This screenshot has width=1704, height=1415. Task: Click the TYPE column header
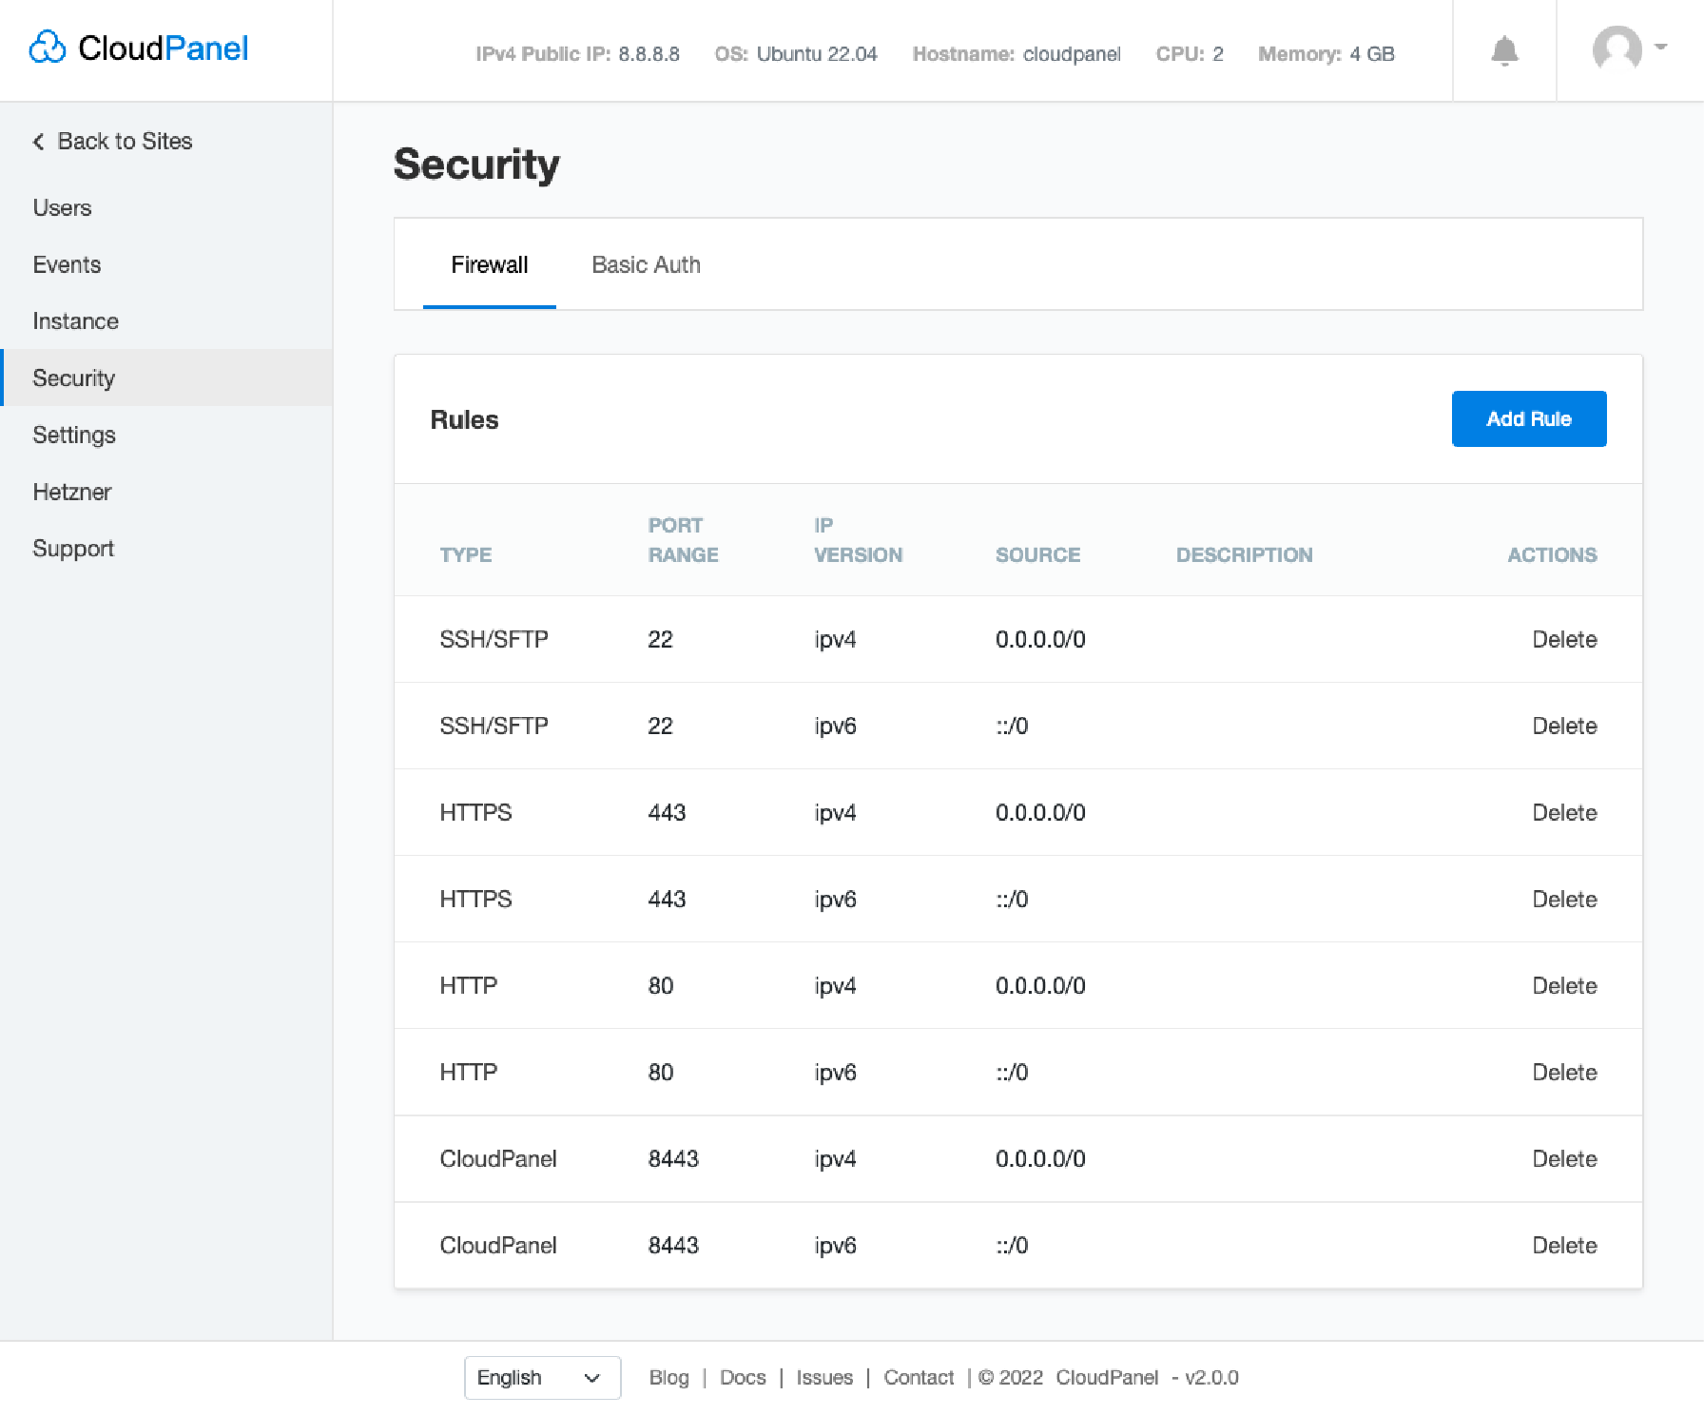coord(465,554)
